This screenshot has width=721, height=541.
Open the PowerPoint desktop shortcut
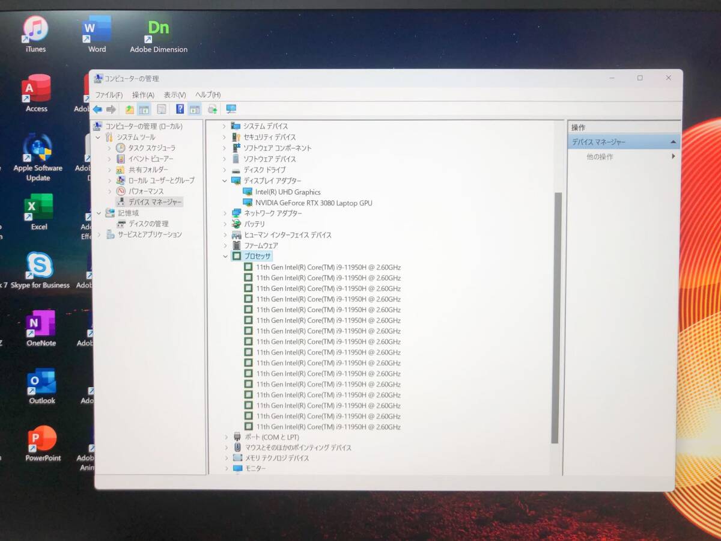click(x=43, y=444)
